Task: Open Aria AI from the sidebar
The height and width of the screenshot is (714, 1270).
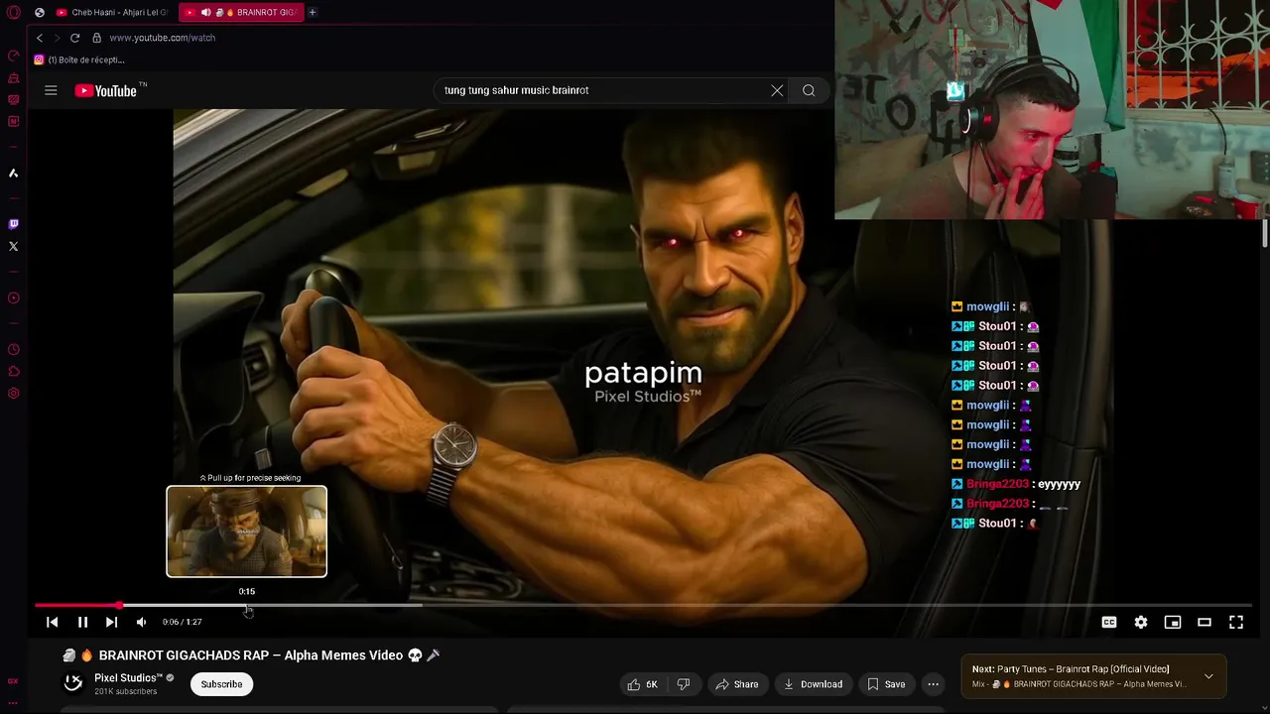Action: 14,174
